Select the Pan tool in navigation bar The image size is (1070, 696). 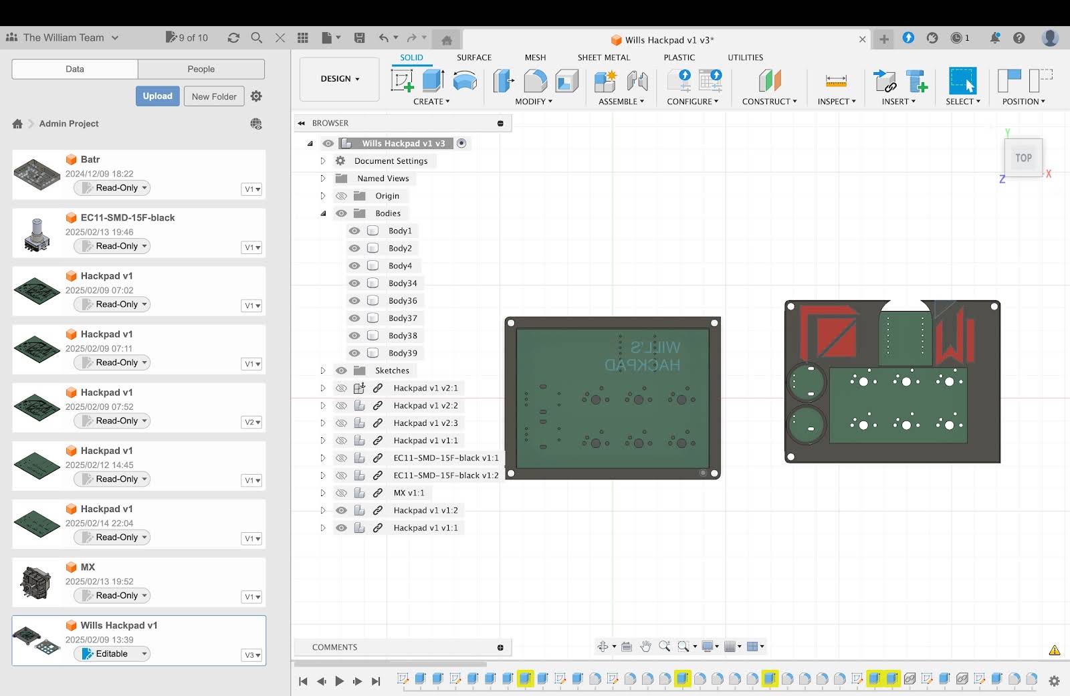tap(645, 646)
